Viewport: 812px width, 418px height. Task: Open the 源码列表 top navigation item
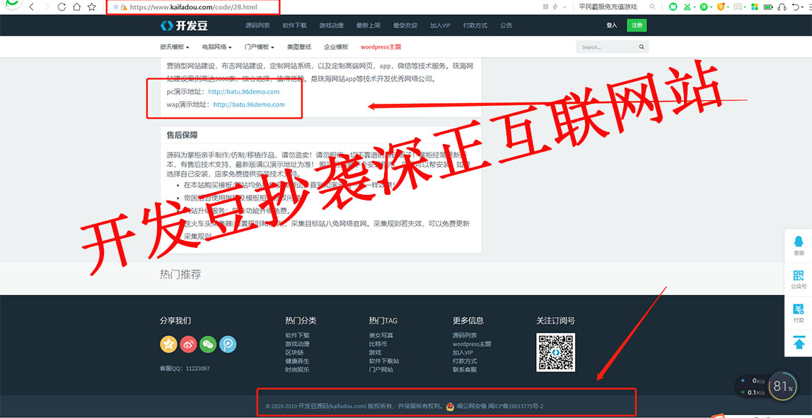coord(257,25)
